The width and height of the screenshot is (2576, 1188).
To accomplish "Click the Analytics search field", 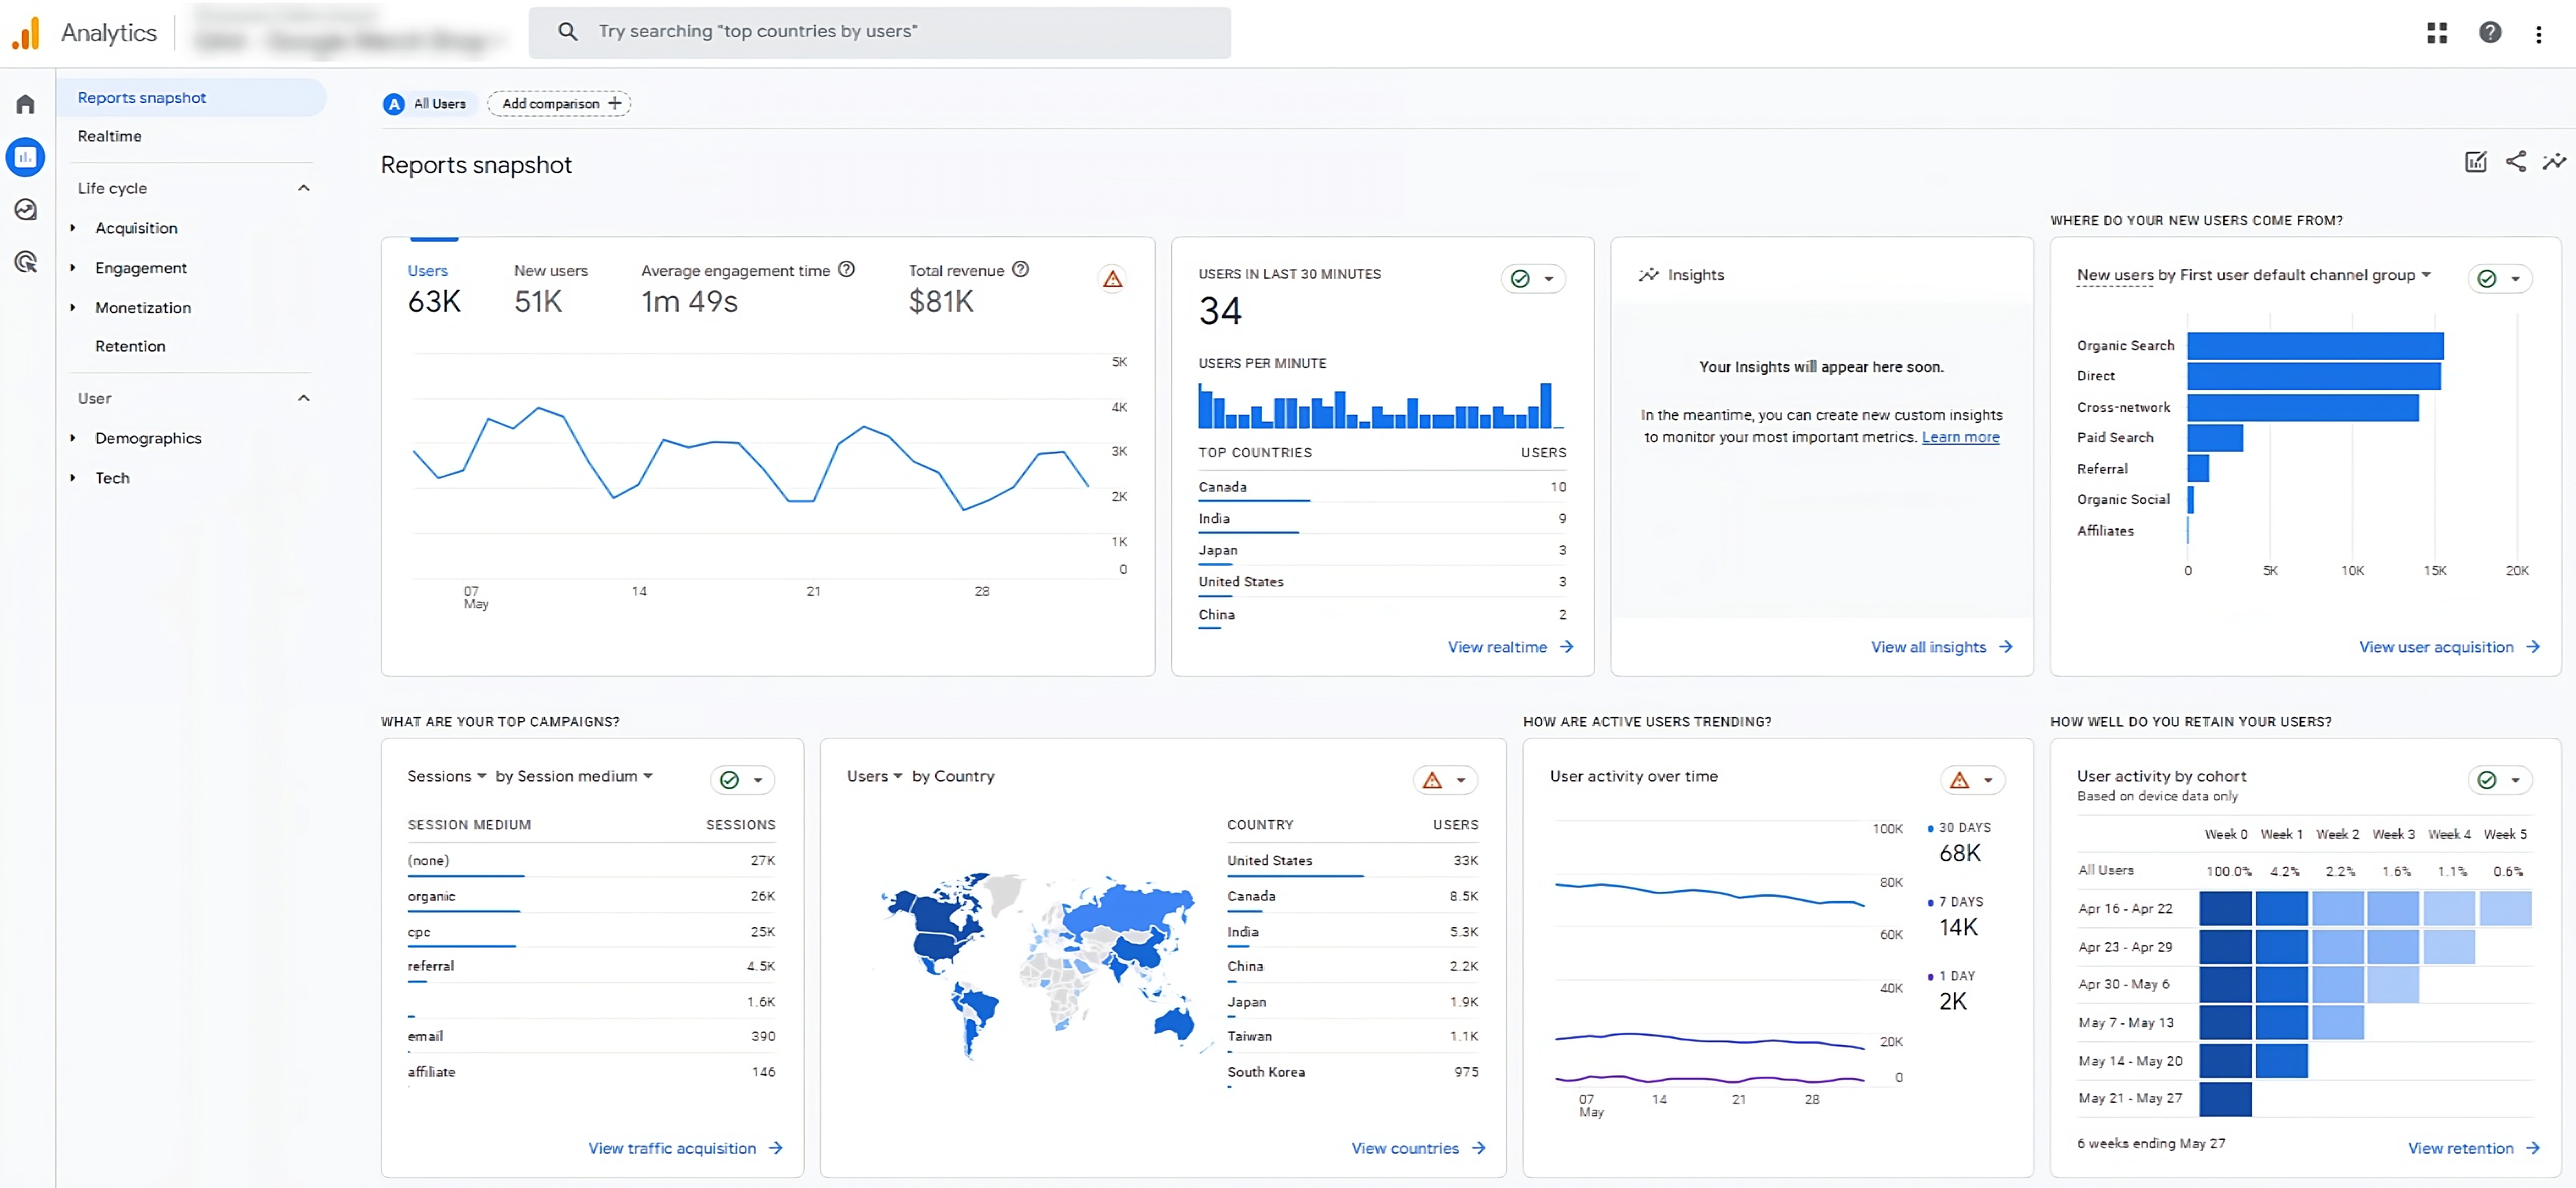I will click(880, 32).
